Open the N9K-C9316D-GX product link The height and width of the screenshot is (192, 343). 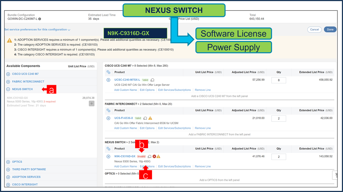tap(125, 157)
